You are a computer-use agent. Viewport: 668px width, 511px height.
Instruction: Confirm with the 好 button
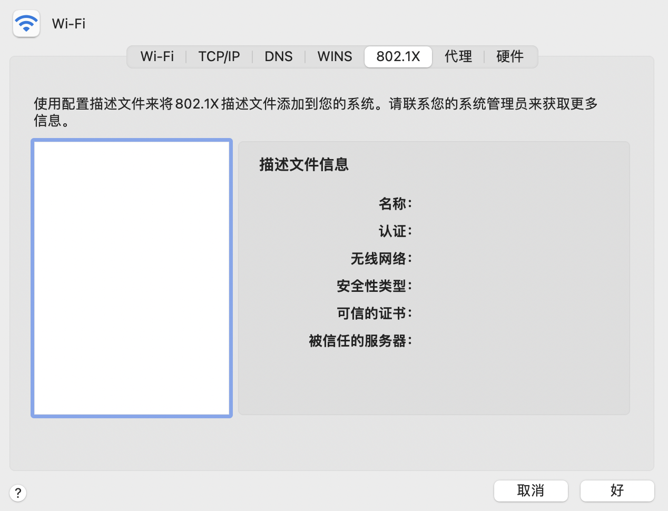pos(617,491)
